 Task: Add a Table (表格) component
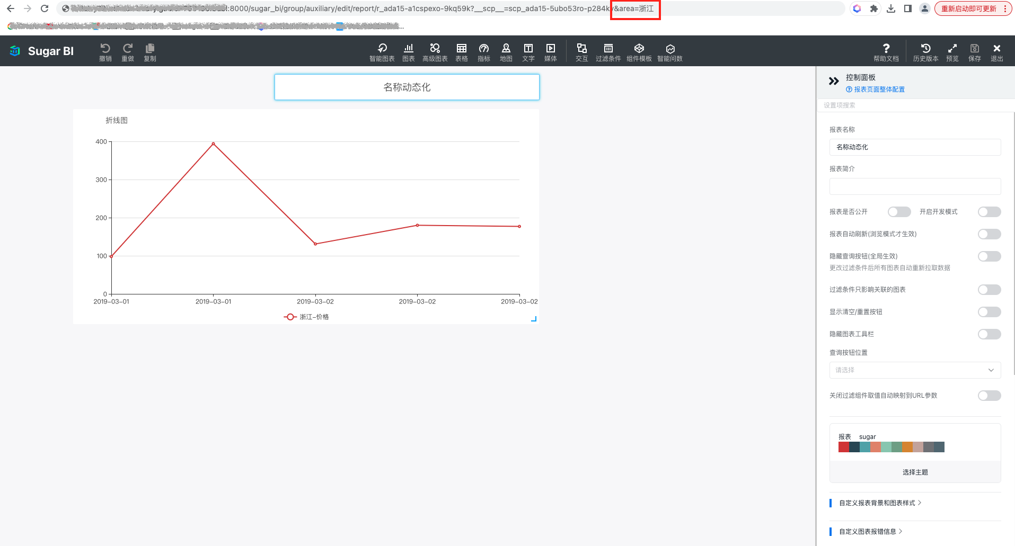pos(461,52)
